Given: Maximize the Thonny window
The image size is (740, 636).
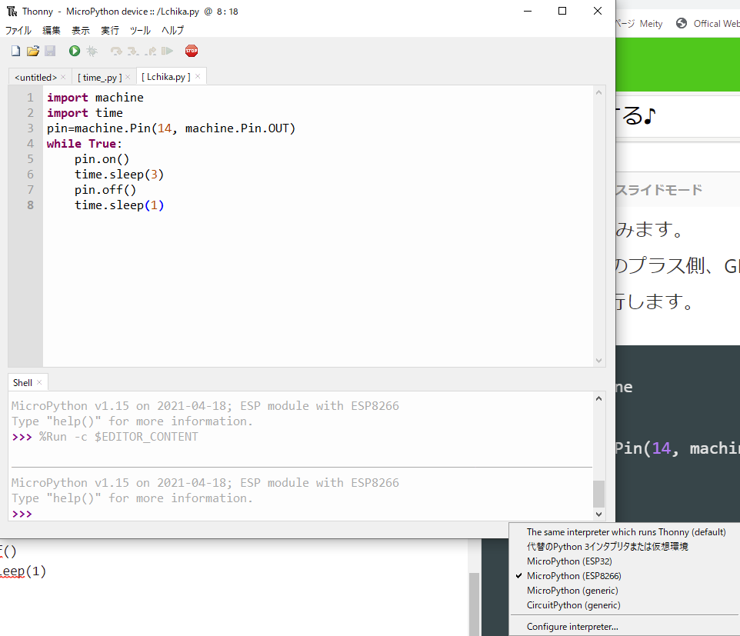Looking at the screenshot, I should coord(562,11).
